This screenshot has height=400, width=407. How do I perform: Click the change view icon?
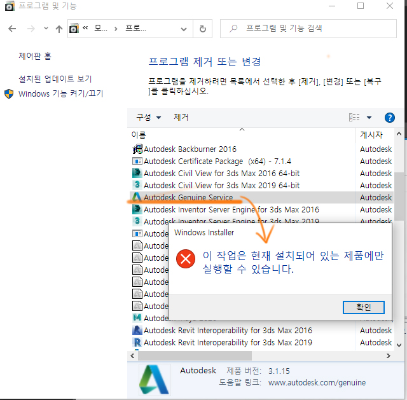tap(354, 117)
